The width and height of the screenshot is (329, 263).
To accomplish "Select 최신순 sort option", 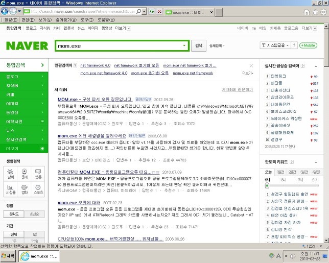I will (x=34, y=214).
